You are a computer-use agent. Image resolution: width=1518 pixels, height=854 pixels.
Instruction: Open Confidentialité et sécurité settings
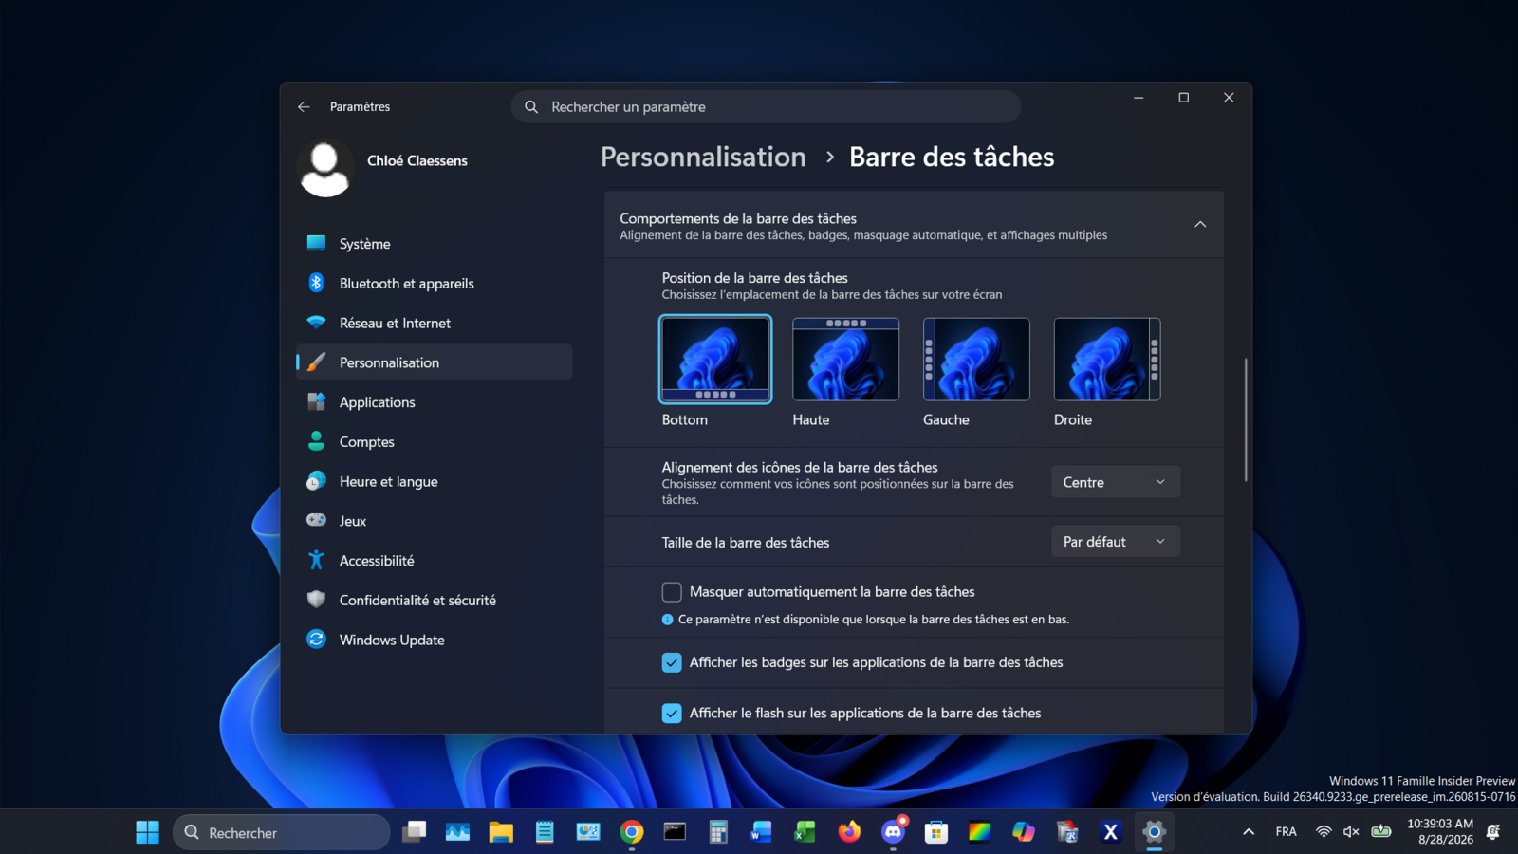(434, 601)
